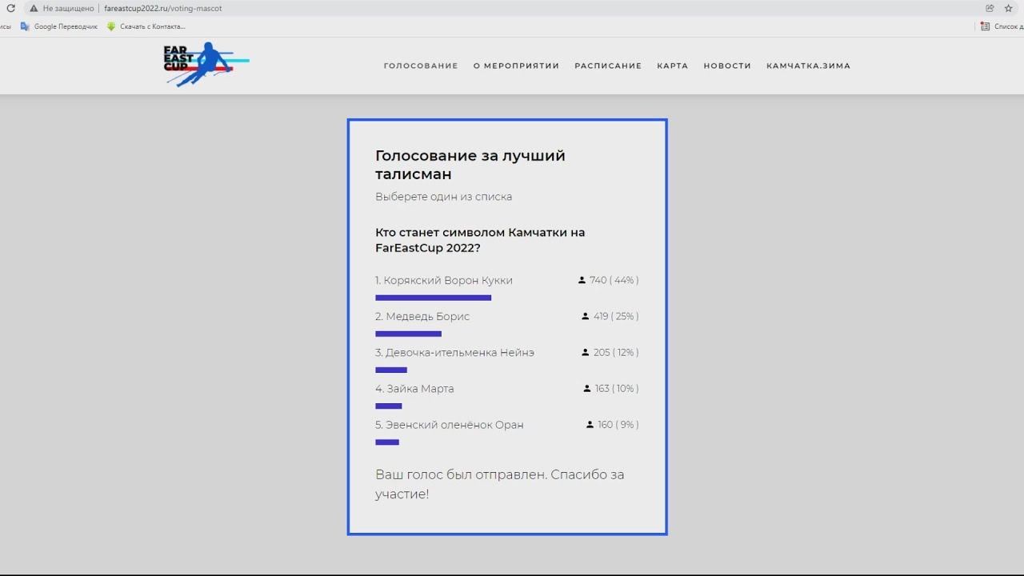The height and width of the screenshot is (576, 1024).
Task: Click the browser reload icon
Action: pyautogui.click(x=10, y=8)
